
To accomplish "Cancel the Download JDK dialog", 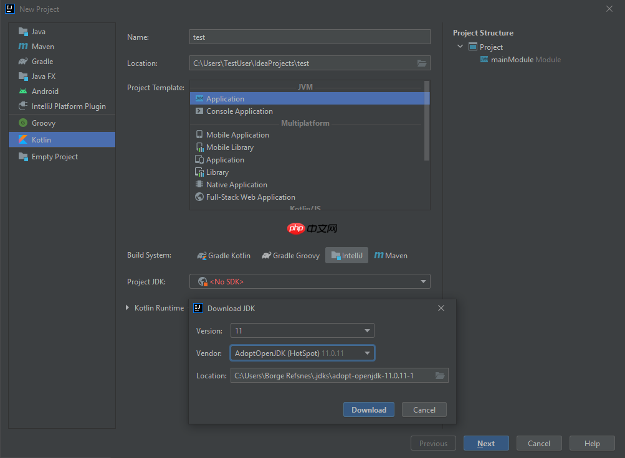I will (x=424, y=409).
